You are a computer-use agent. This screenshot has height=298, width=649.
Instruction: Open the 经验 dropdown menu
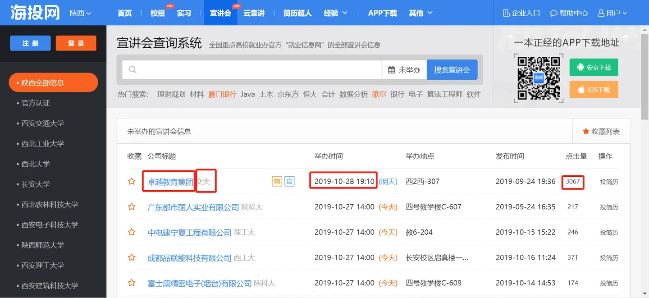(336, 13)
